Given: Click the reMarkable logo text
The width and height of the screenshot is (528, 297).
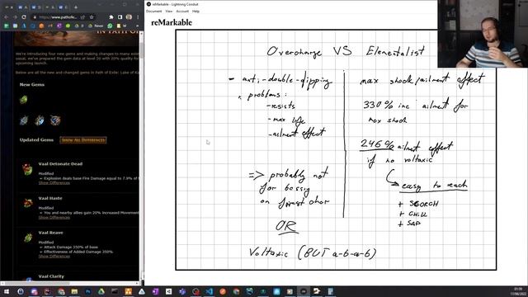Looking at the screenshot, I should click(x=172, y=22).
